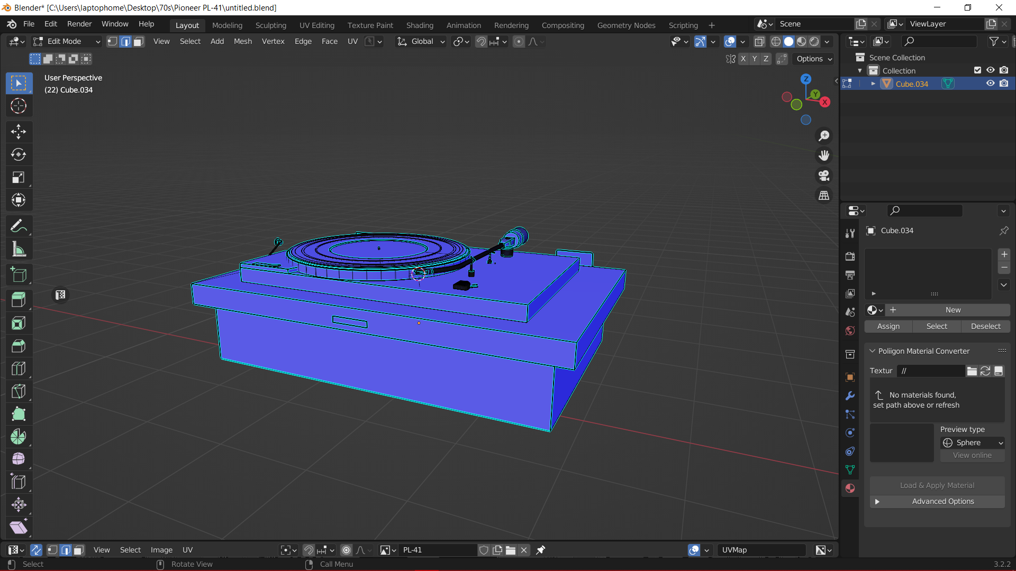Open the Modifier properties wrench tab
The height and width of the screenshot is (571, 1016).
pyautogui.click(x=850, y=396)
